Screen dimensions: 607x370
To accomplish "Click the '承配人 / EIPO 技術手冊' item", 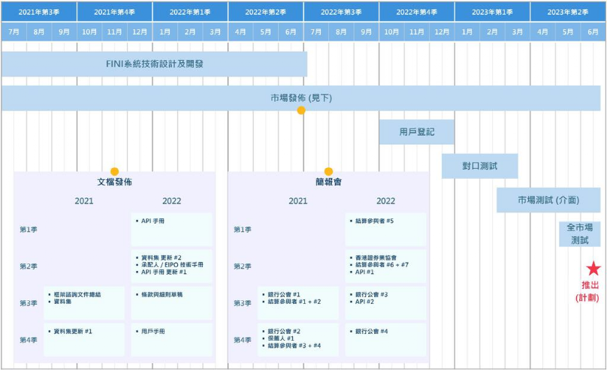I will coord(172,265).
